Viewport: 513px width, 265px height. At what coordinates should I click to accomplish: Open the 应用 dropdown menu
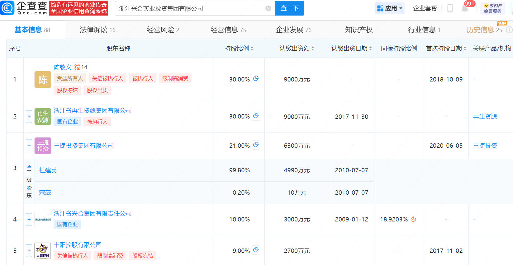coord(389,8)
